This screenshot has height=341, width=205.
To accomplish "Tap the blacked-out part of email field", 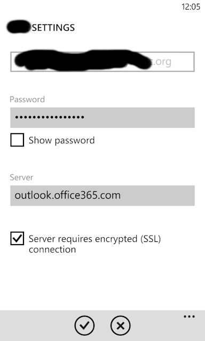I will click(x=83, y=60).
